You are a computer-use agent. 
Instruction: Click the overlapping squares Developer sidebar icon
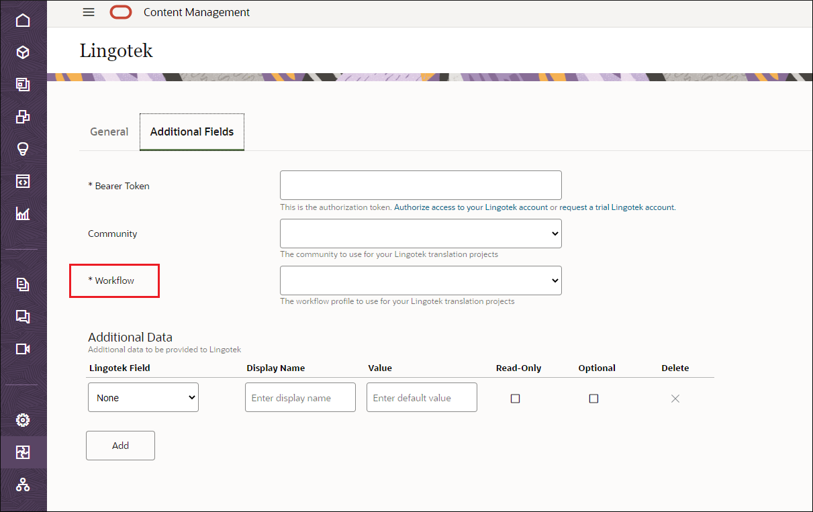pyautogui.click(x=23, y=117)
